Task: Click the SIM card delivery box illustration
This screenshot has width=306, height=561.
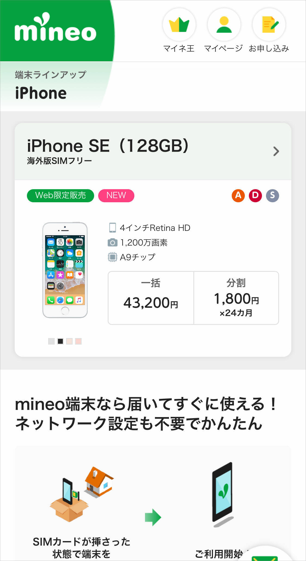Action: coord(82,494)
